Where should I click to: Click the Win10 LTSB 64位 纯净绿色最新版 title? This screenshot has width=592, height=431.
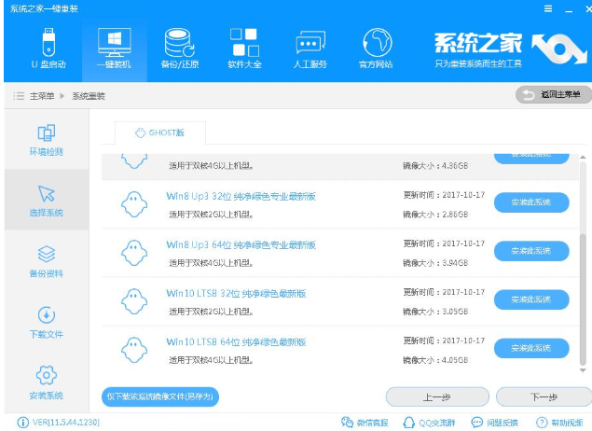236,342
